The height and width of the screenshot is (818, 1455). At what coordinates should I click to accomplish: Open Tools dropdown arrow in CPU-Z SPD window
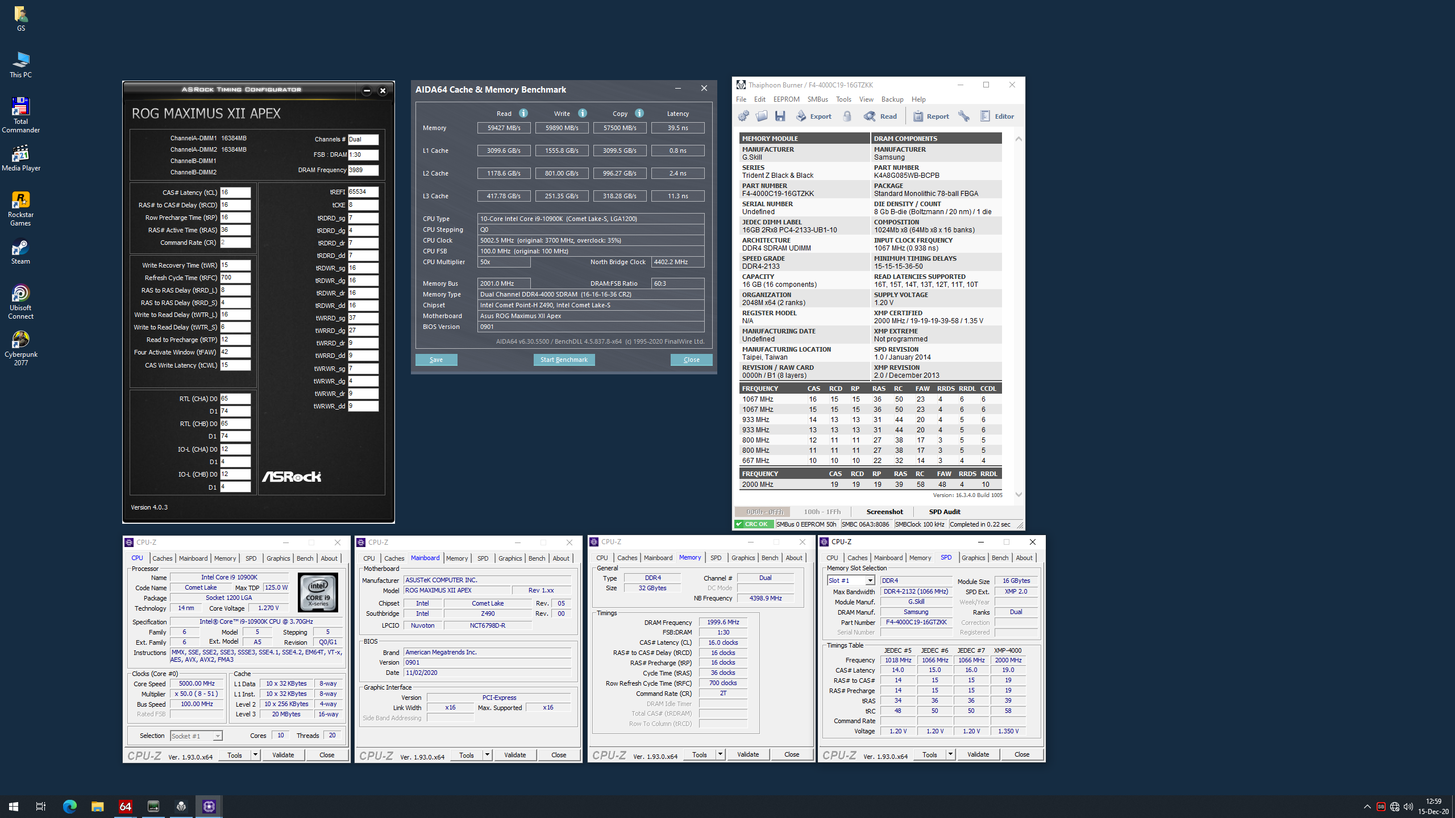click(x=950, y=754)
